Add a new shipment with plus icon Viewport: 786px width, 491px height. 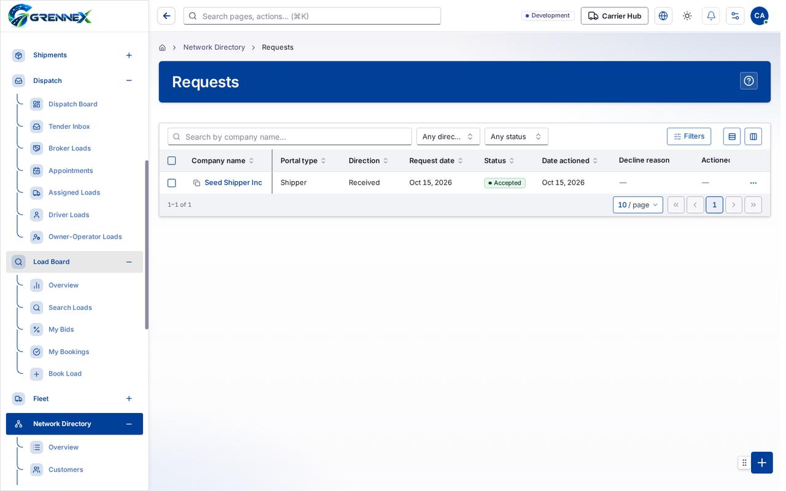pos(129,55)
